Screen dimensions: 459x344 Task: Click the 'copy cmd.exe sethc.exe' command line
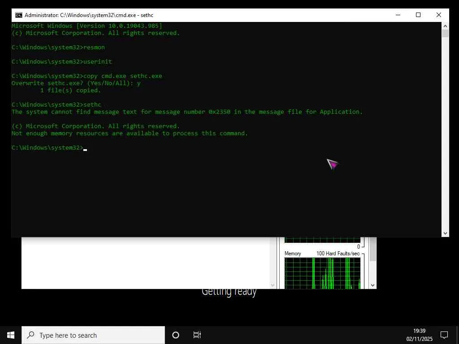tap(87, 76)
